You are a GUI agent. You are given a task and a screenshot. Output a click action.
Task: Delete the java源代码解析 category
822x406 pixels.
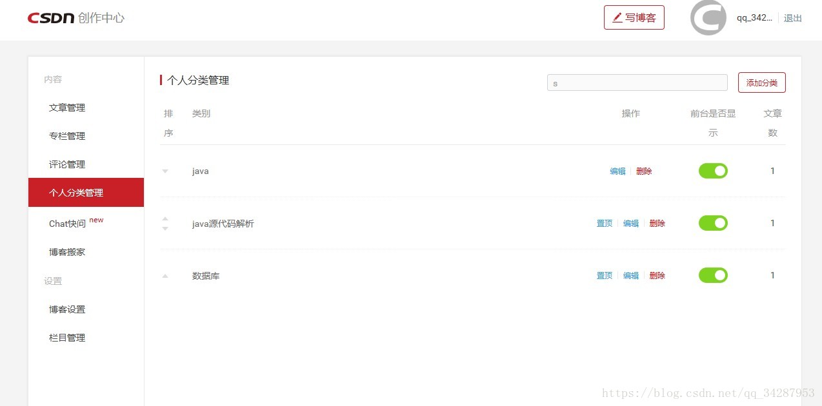click(x=657, y=224)
